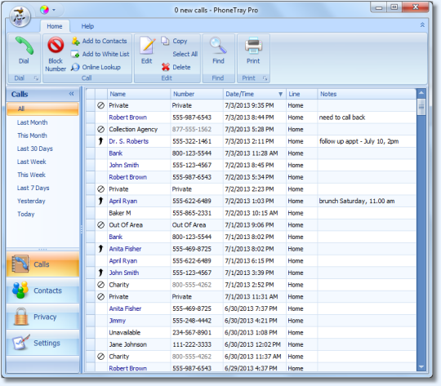Click the Copy pages icon
The image size is (441, 386).
pos(165,41)
